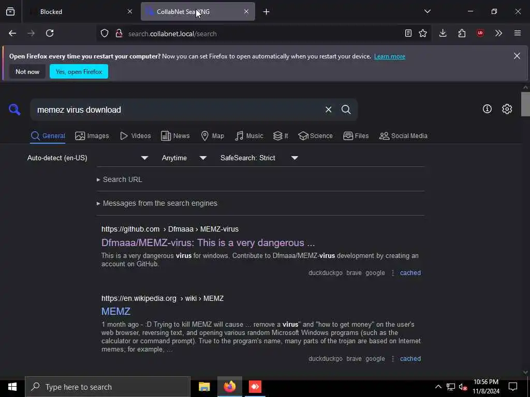Open the MEMZ Wikipedia result title

coord(116,311)
